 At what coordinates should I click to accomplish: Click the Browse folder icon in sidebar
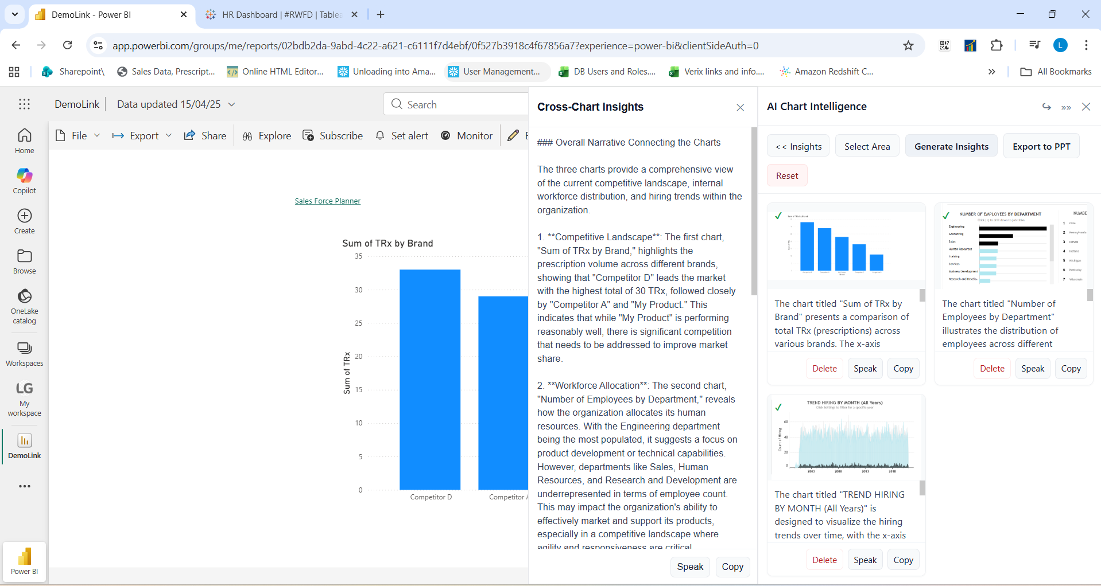[24, 256]
